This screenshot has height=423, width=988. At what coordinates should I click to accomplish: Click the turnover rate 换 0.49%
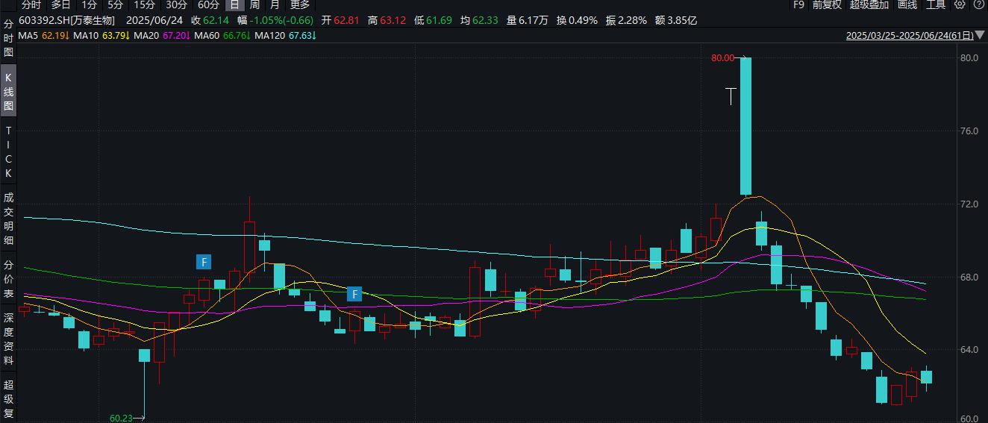[577, 20]
